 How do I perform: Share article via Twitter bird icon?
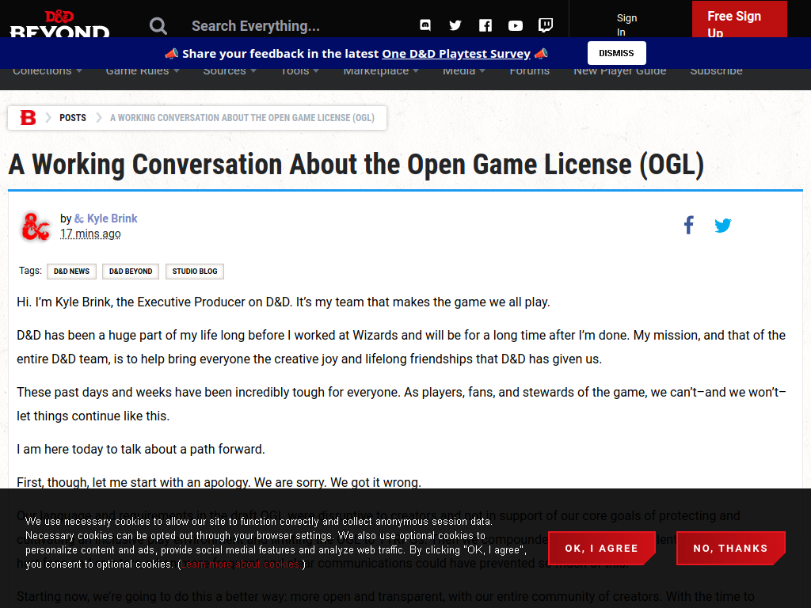(722, 226)
